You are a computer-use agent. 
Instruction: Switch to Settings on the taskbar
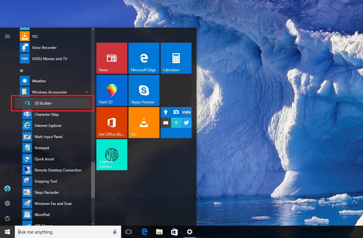190,232
